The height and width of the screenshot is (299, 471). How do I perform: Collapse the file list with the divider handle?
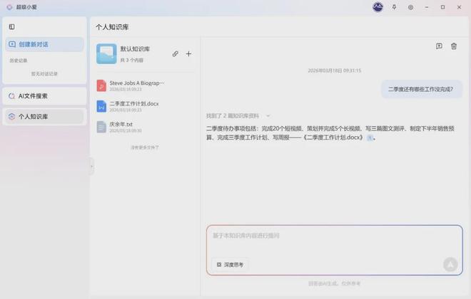pyautogui.click(x=91, y=165)
